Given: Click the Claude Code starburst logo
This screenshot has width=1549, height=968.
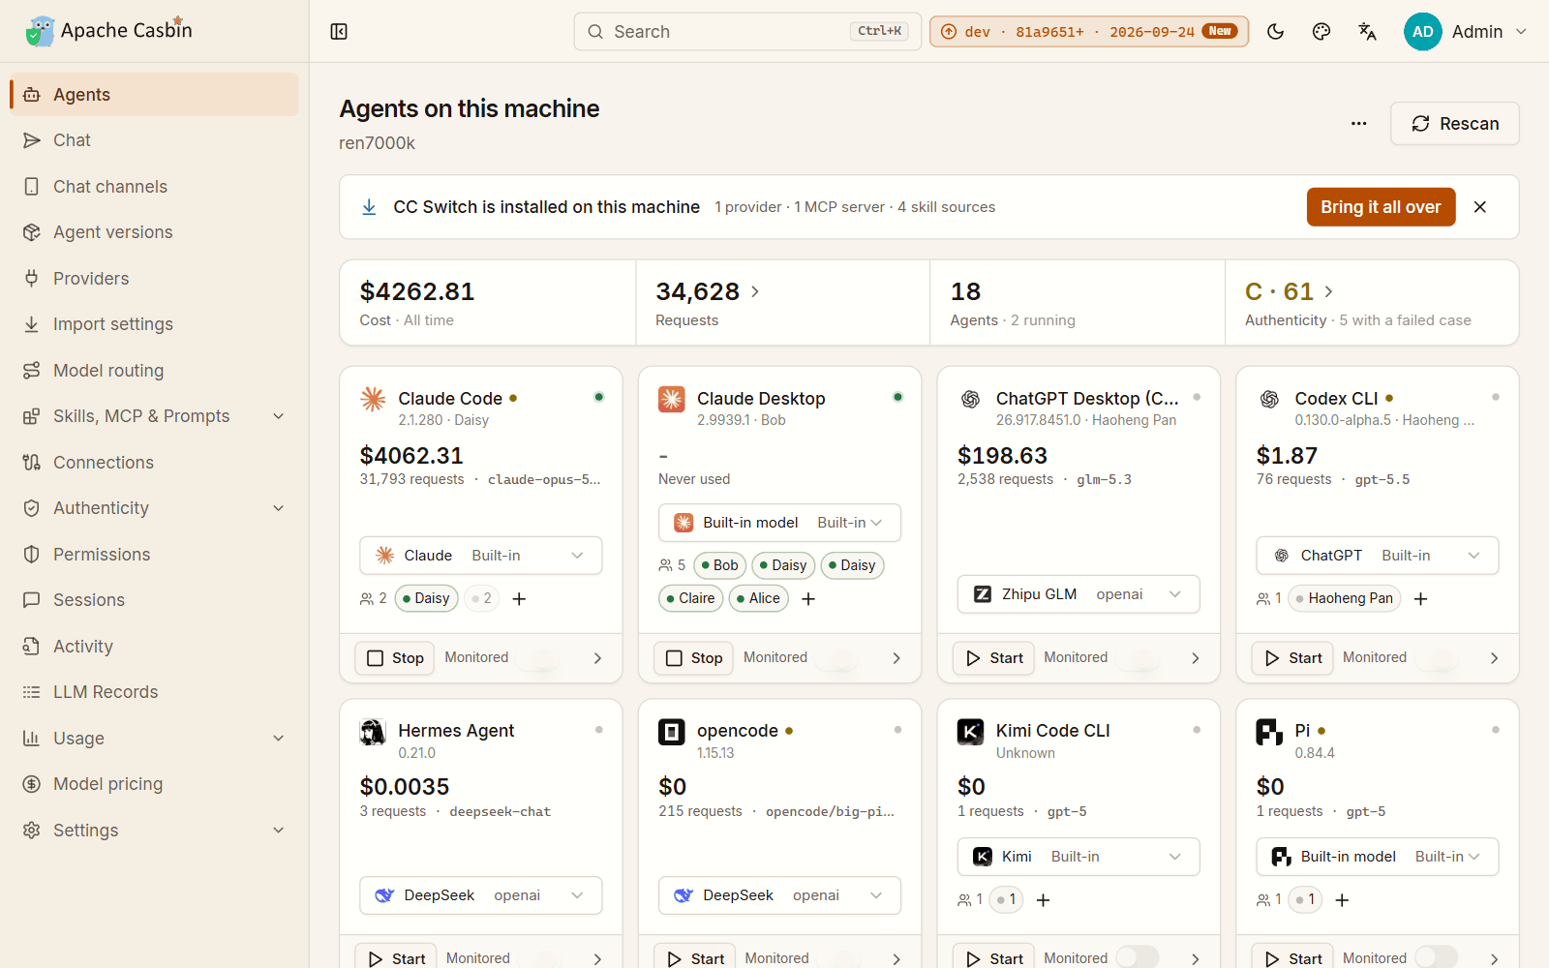Looking at the screenshot, I should tap(373, 399).
